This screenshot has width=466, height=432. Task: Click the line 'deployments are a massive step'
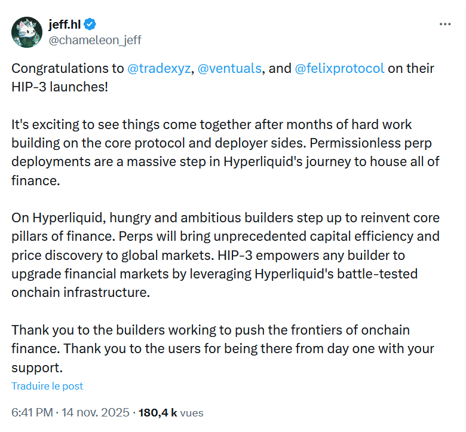click(x=225, y=162)
